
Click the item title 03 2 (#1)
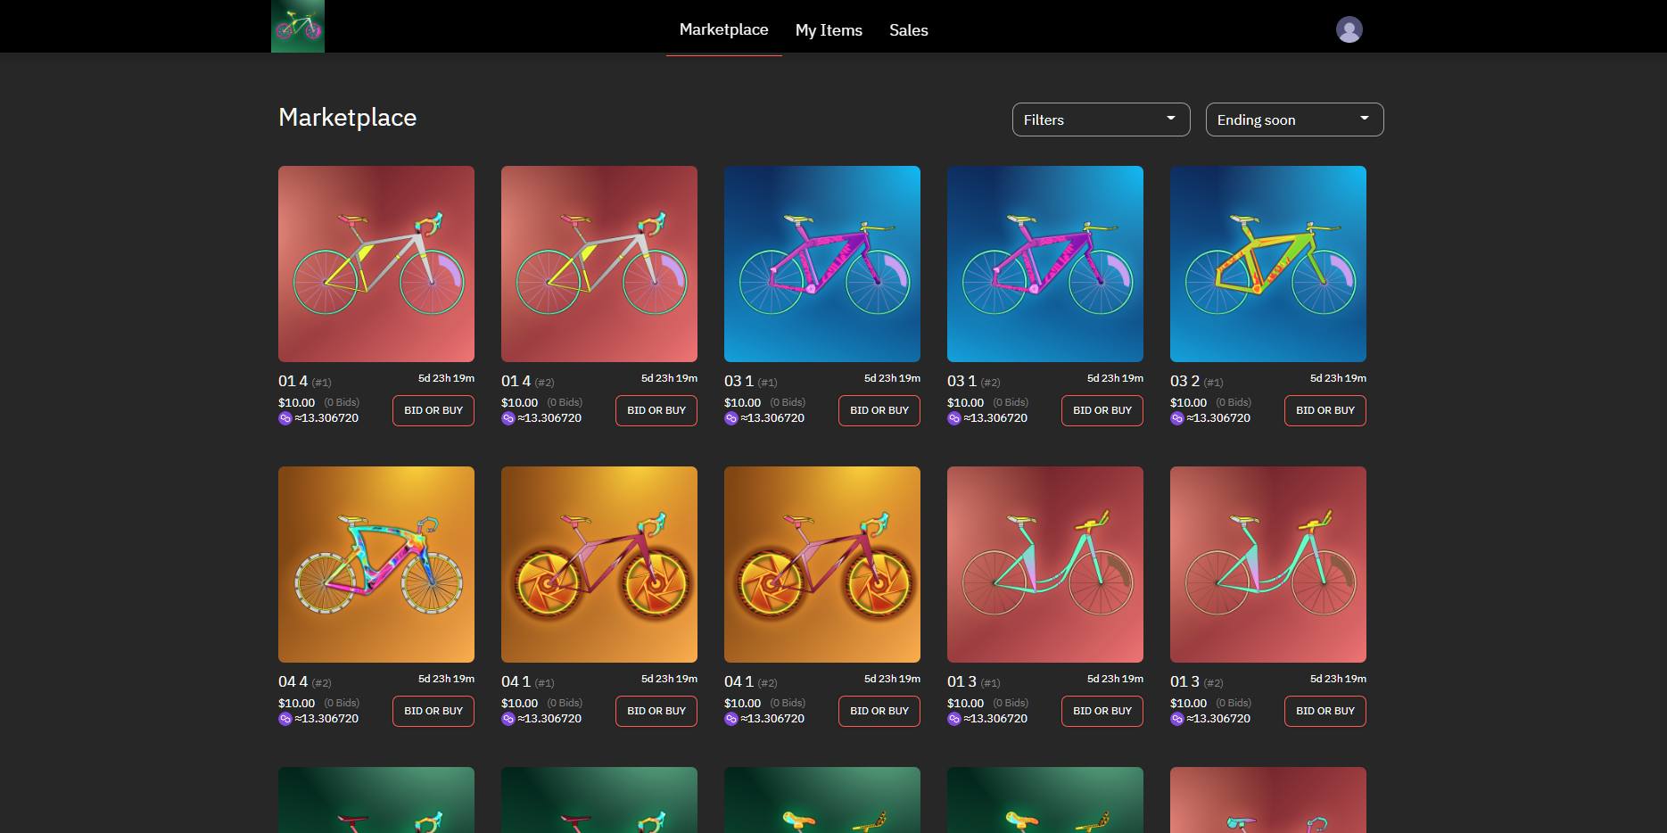pyautogui.click(x=1197, y=382)
